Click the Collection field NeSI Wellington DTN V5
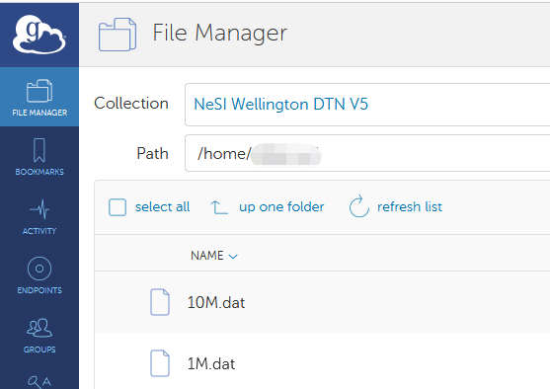 click(367, 105)
